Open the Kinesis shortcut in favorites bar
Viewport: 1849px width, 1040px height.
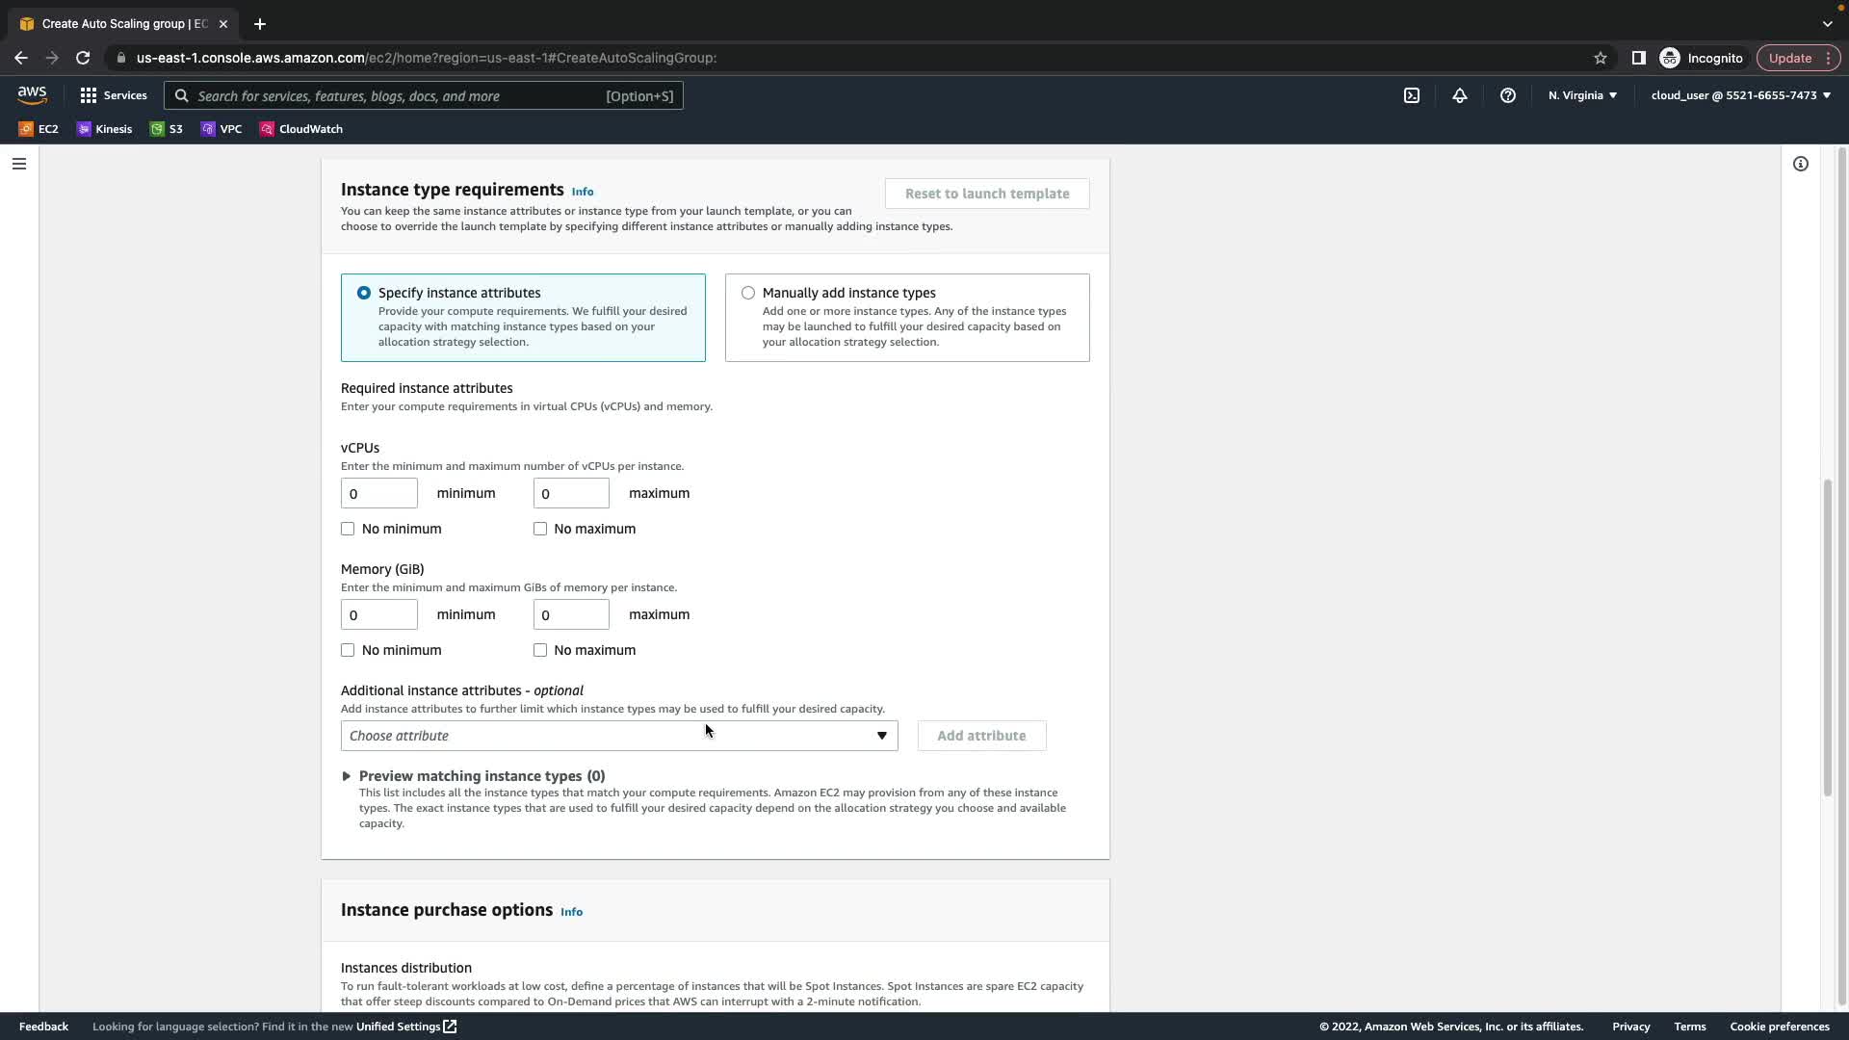[x=104, y=129]
